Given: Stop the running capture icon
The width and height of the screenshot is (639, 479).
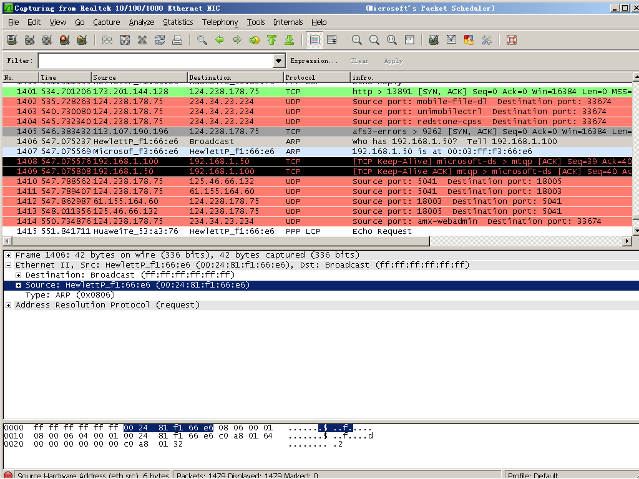Looking at the screenshot, I should (64, 40).
